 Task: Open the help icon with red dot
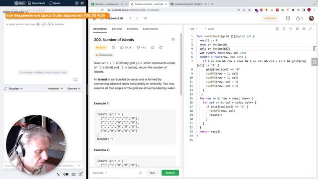point(80,174)
